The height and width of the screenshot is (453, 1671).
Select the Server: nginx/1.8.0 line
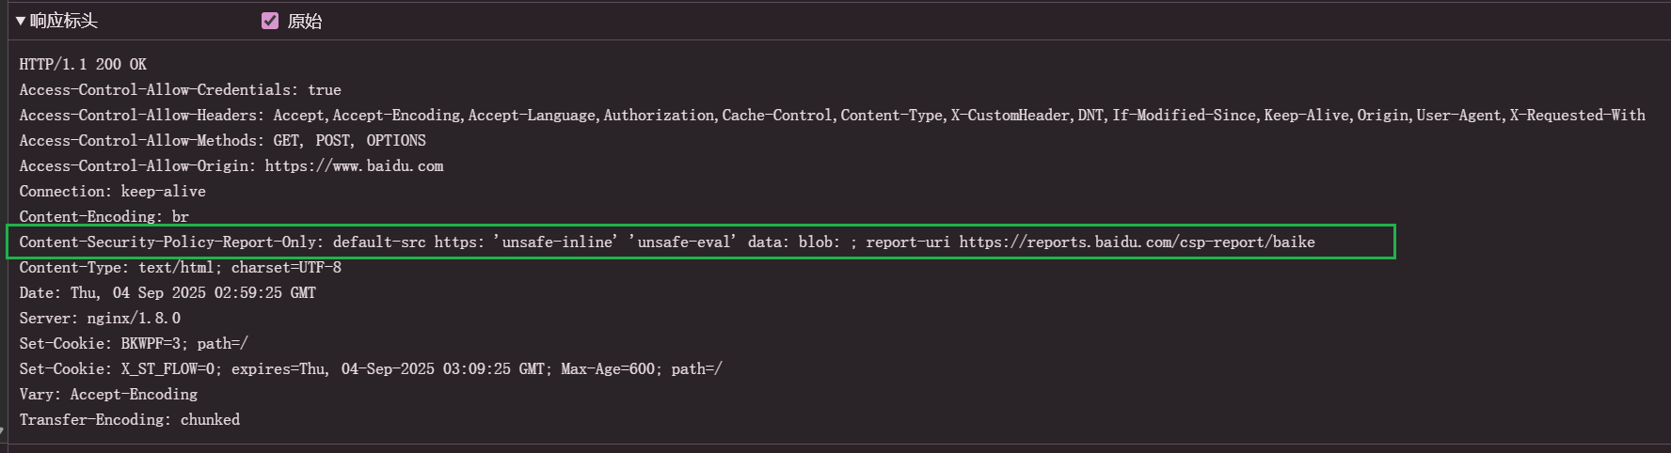tap(100, 318)
